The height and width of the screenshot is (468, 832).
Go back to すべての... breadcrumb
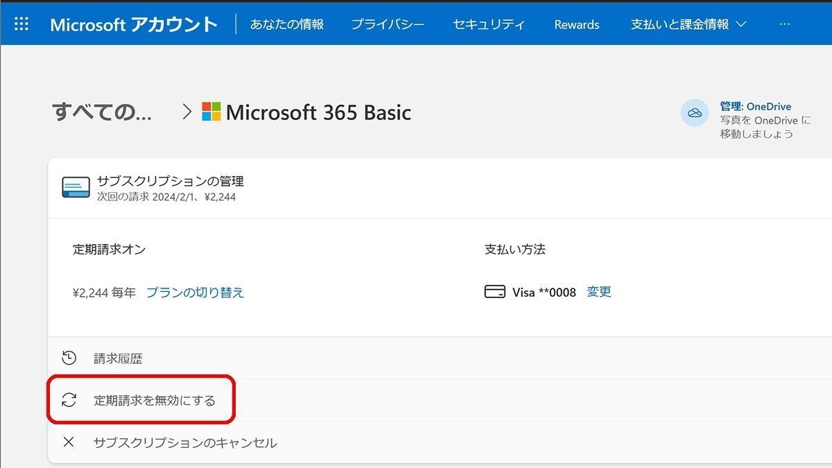(102, 112)
